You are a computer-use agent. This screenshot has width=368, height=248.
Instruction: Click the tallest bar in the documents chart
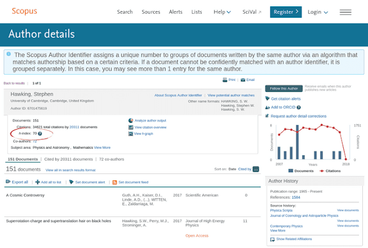297,142
